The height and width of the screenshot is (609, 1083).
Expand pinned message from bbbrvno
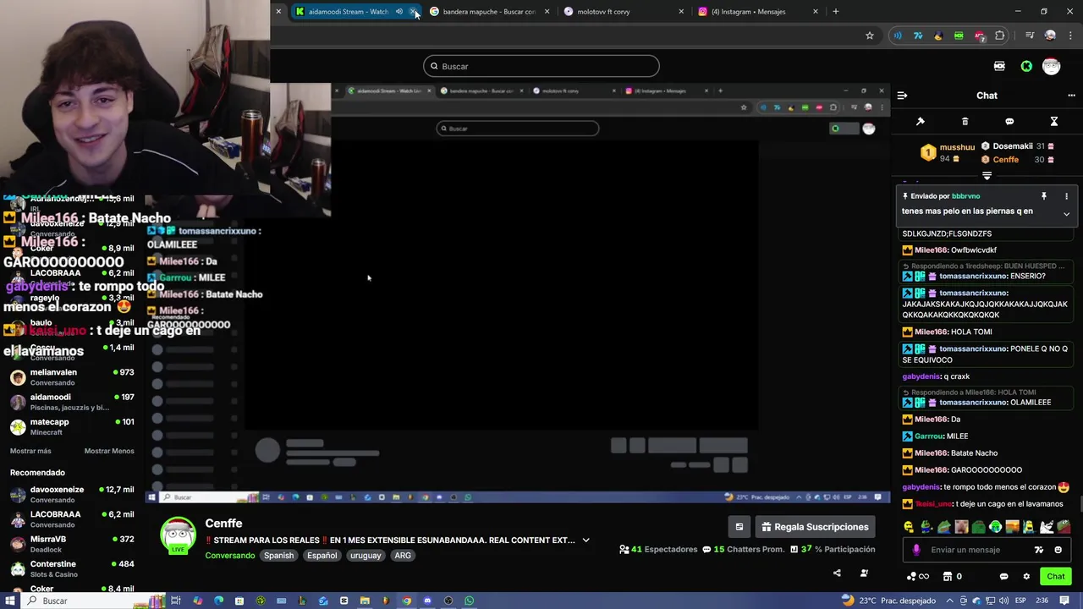pyautogui.click(x=1066, y=214)
